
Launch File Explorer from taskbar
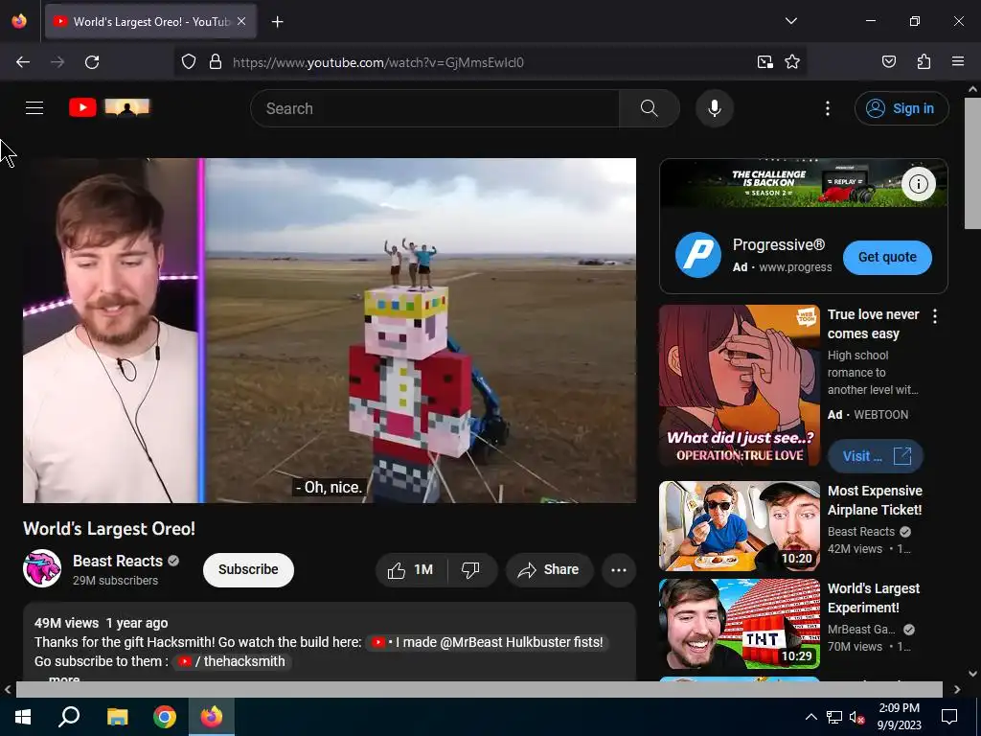[x=118, y=717]
